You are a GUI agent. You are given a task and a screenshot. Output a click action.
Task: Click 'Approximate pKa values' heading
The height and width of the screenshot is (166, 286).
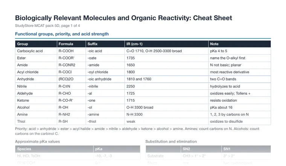(37, 142)
